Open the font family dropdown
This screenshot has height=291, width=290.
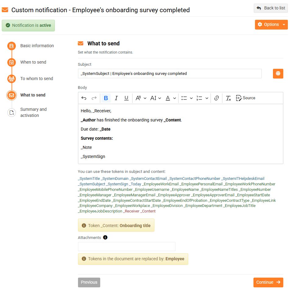coord(141,98)
